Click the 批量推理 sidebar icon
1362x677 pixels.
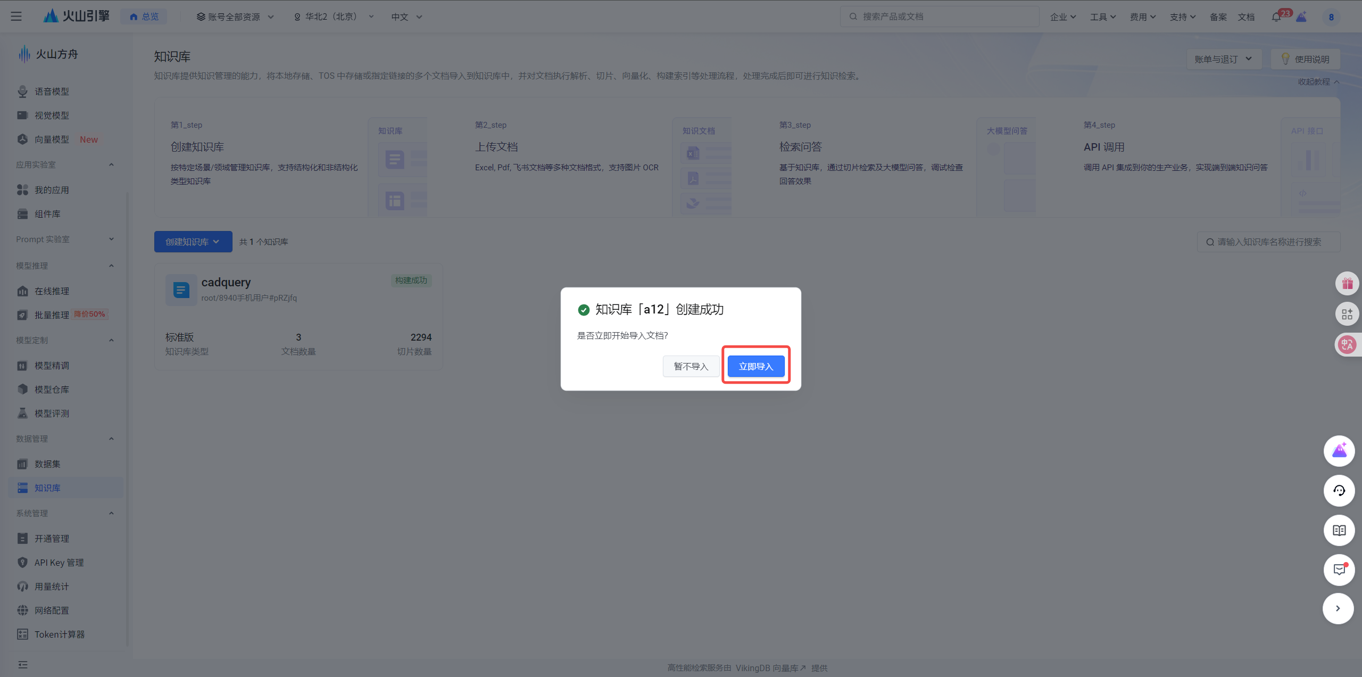[22, 315]
